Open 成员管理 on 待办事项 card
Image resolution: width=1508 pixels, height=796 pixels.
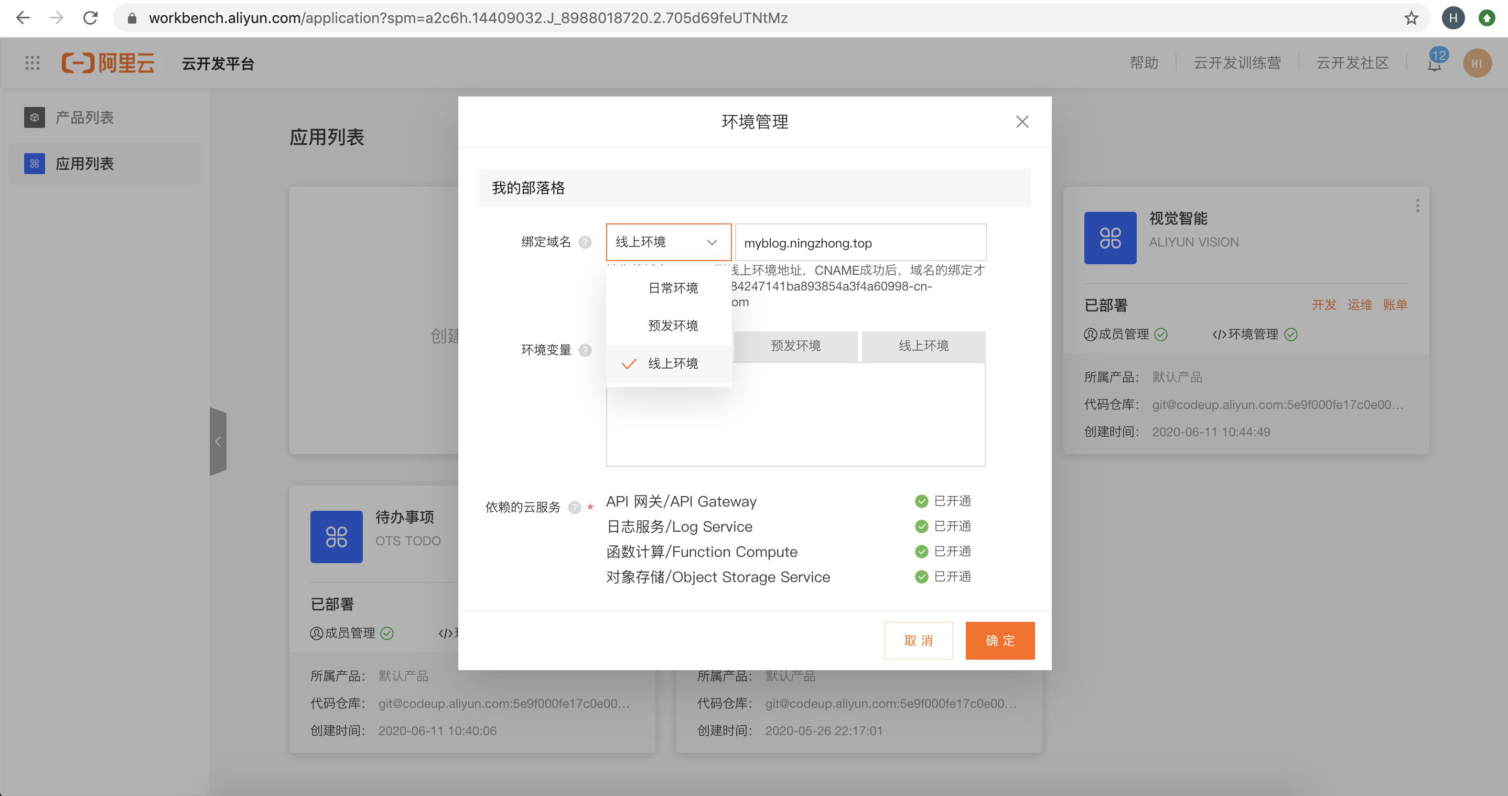(x=351, y=633)
